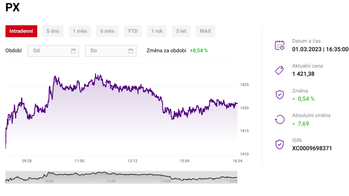
Task: Show the 1 měs chart range
Action: tap(80, 31)
